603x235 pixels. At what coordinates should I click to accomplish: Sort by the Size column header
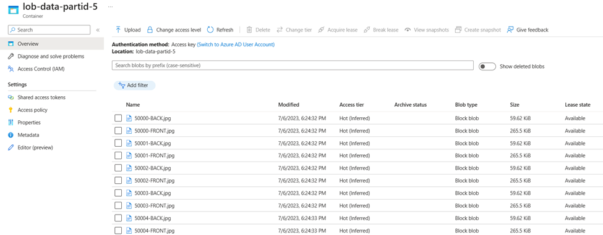(x=515, y=105)
